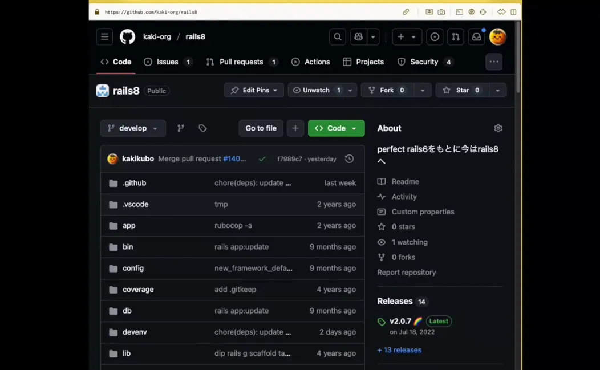Image resolution: width=600 pixels, height=370 pixels.
Task: Switch to the Actions tab
Action: click(311, 62)
